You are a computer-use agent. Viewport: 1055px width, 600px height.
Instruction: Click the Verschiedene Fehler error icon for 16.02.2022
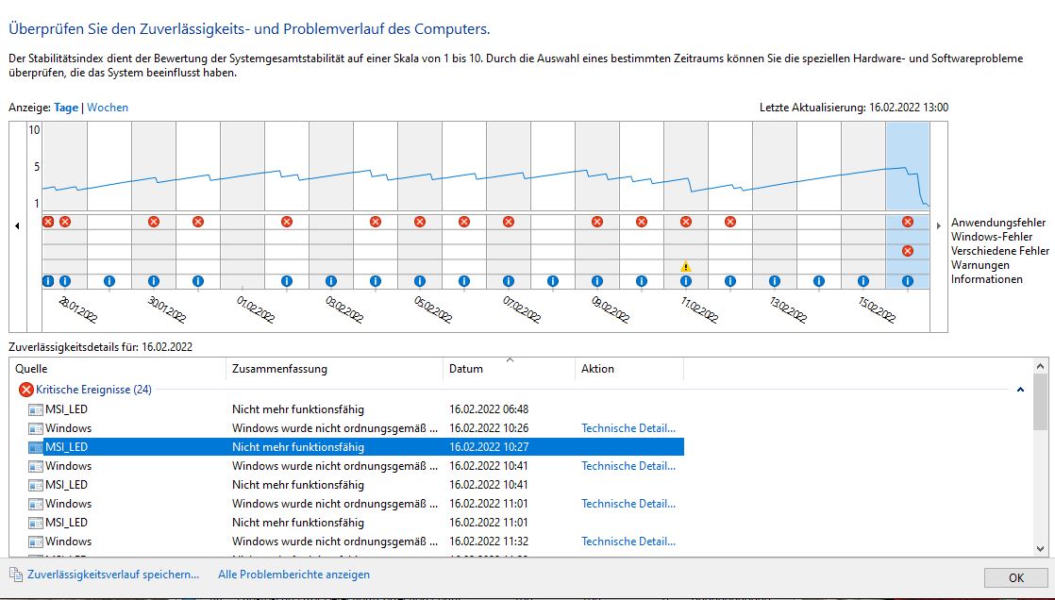tap(908, 251)
